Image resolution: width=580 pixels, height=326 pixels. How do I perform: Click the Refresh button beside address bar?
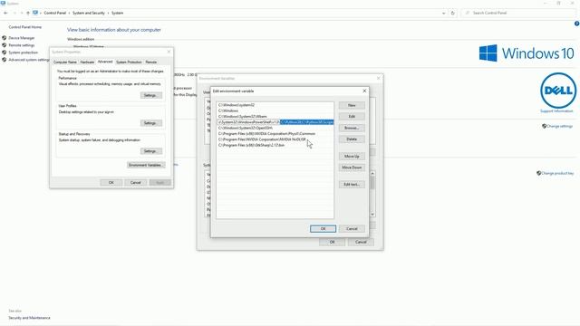pos(453,13)
